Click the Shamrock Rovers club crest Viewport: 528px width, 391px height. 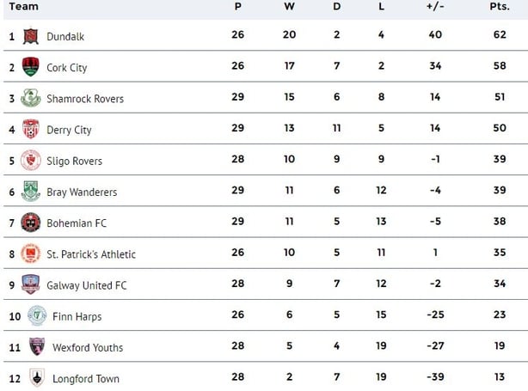pyautogui.click(x=31, y=98)
